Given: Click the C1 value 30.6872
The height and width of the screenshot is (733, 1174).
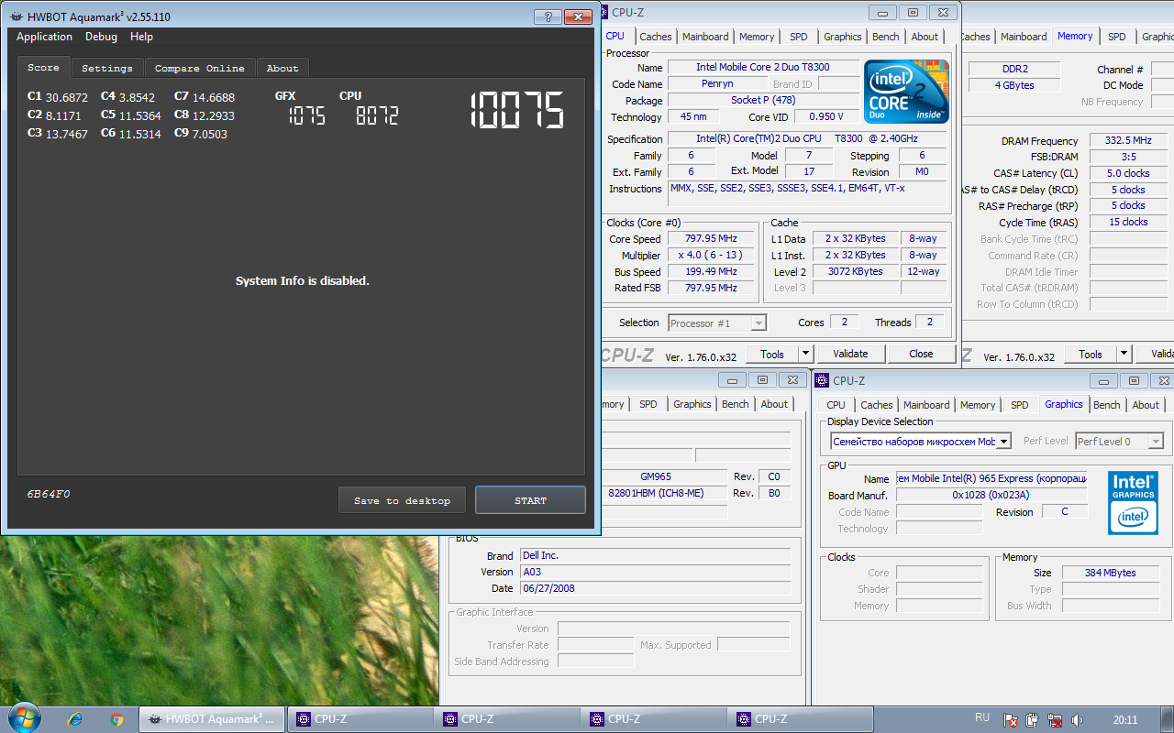Looking at the screenshot, I should tap(67, 97).
